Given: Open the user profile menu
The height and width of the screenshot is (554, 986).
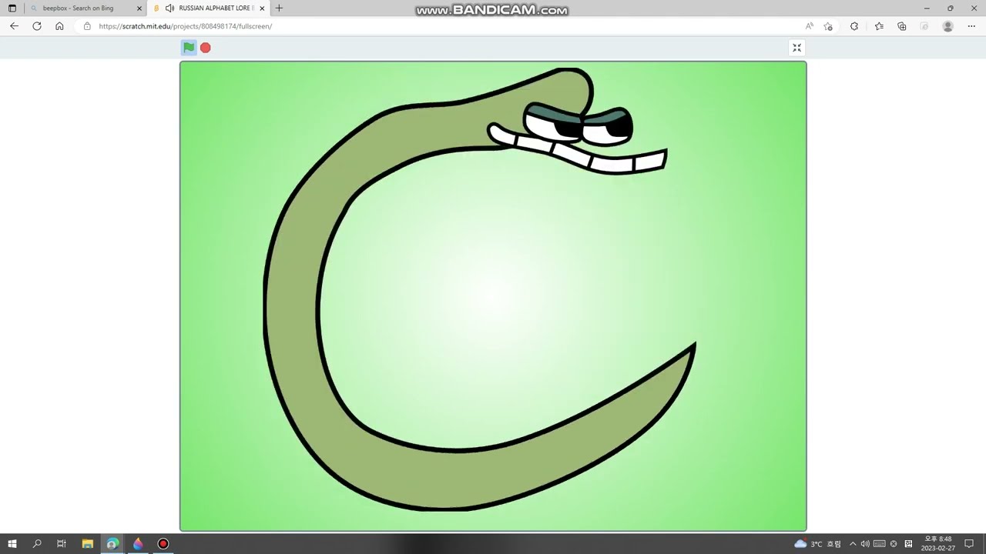Looking at the screenshot, I should pyautogui.click(x=948, y=26).
